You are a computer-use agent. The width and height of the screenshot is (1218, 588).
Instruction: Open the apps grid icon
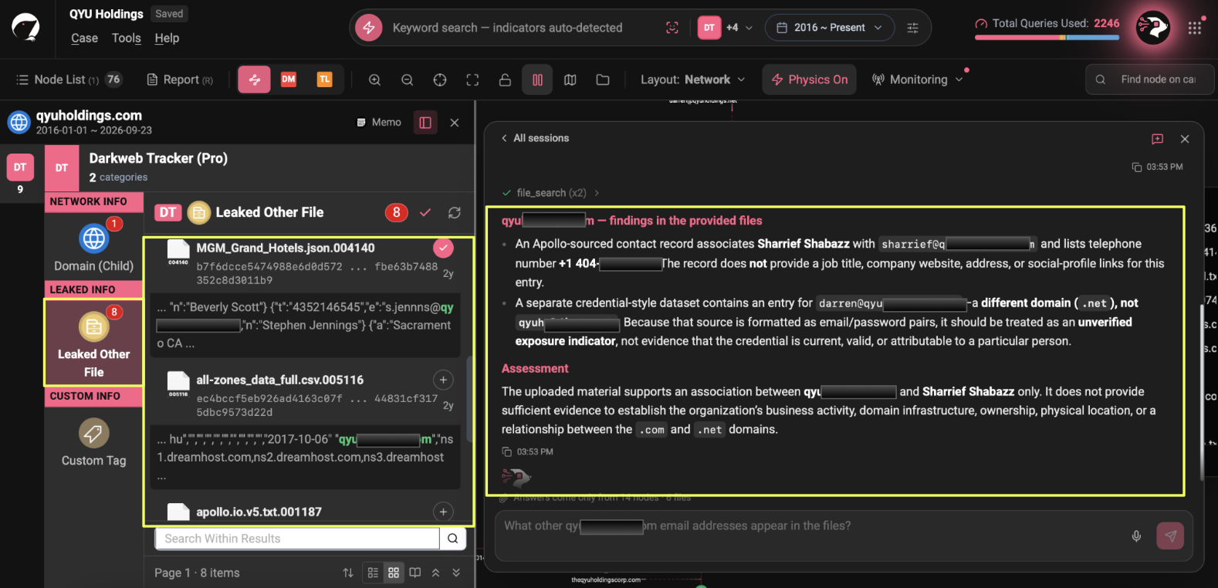[x=1195, y=28]
